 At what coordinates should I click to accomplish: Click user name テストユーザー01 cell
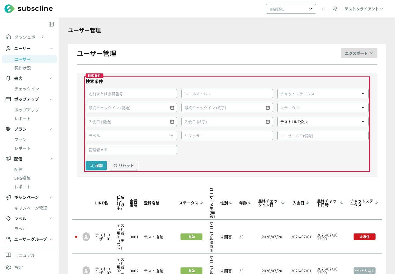coord(103,237)
